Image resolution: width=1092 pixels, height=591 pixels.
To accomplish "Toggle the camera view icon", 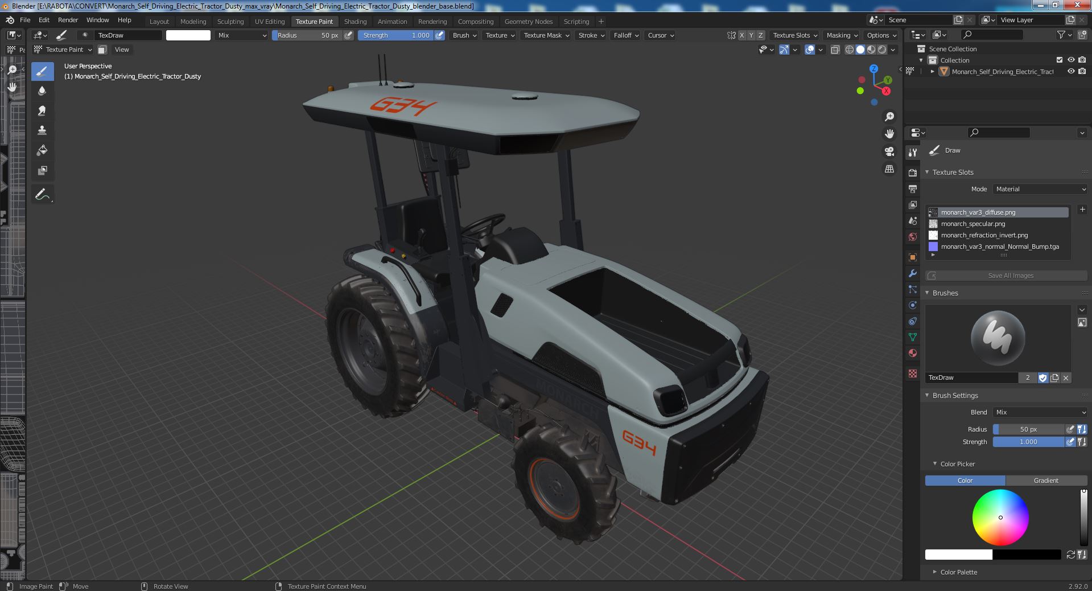I will click(889, 151).
